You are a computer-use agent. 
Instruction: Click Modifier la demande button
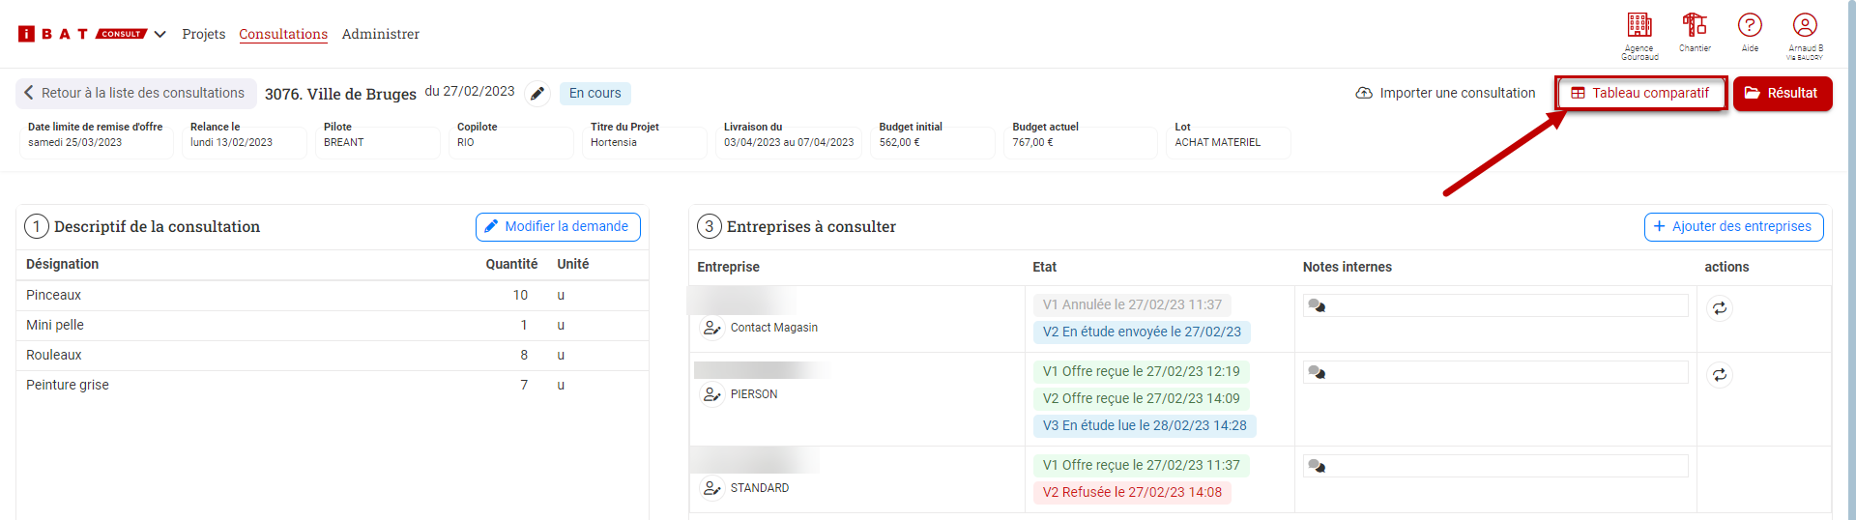tap(557, 226)
